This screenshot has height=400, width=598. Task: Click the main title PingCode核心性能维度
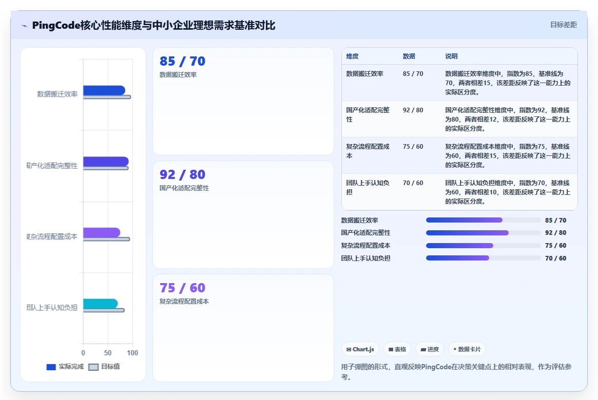(x=153, y=26)
